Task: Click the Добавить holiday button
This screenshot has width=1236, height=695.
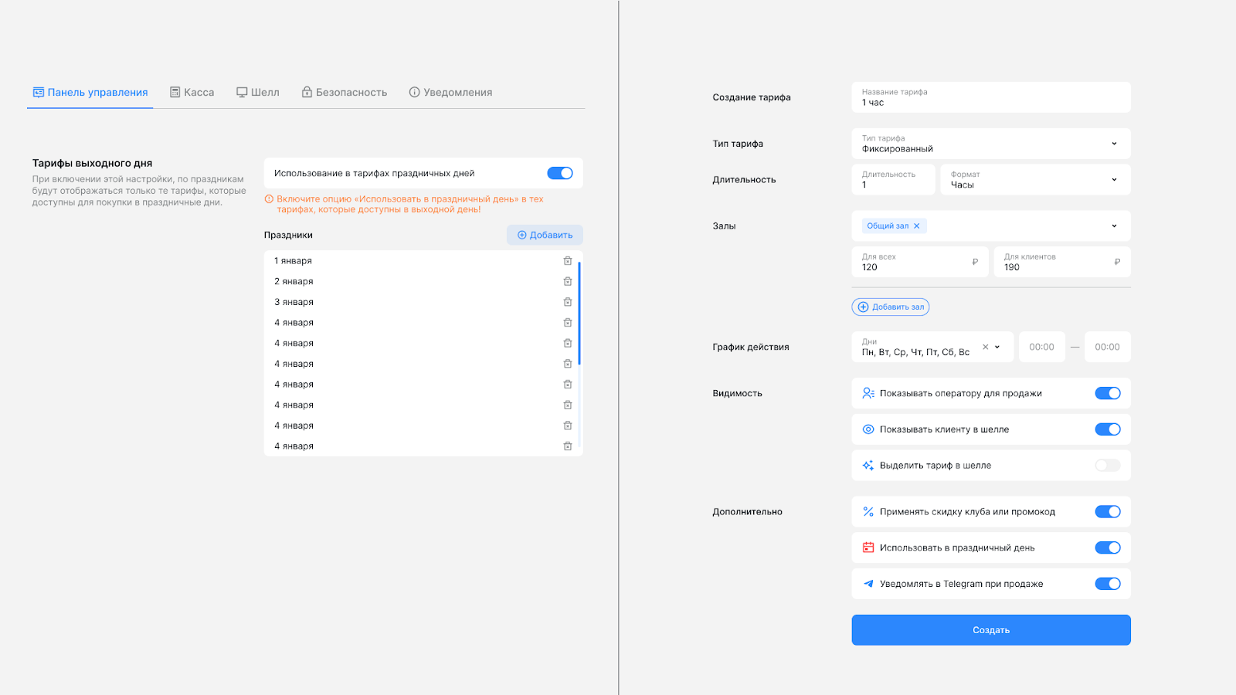Action: (545, 235)
